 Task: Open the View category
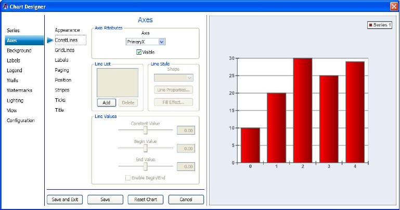[x=12, y=110]
